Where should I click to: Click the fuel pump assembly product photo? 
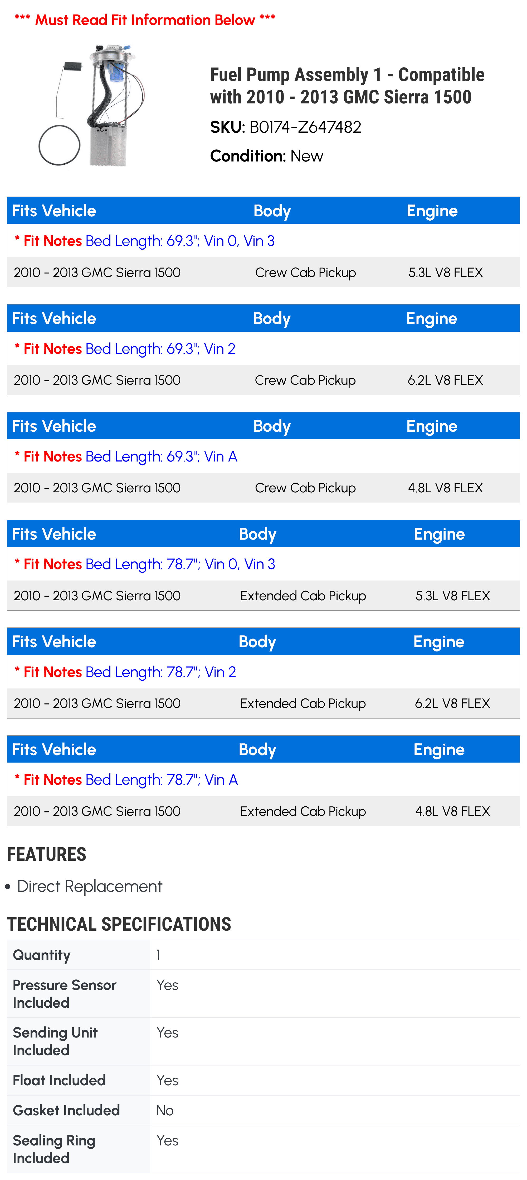coord(91,105)
